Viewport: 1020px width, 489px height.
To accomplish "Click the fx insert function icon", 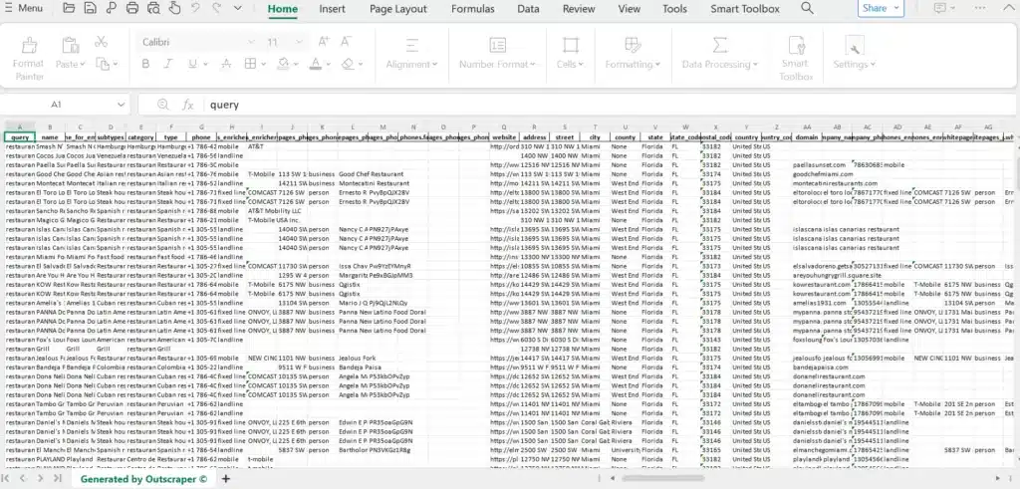I will click(x=187, y=105).
